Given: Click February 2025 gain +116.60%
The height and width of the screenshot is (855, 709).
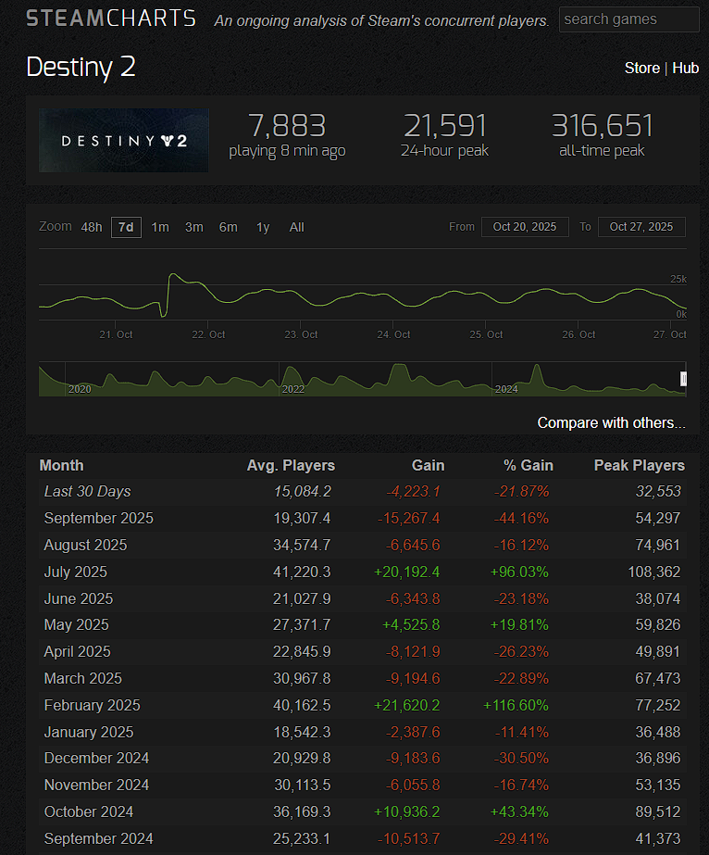Looking at the screenshot, I should pyautogui.click(x=516, y=705).
